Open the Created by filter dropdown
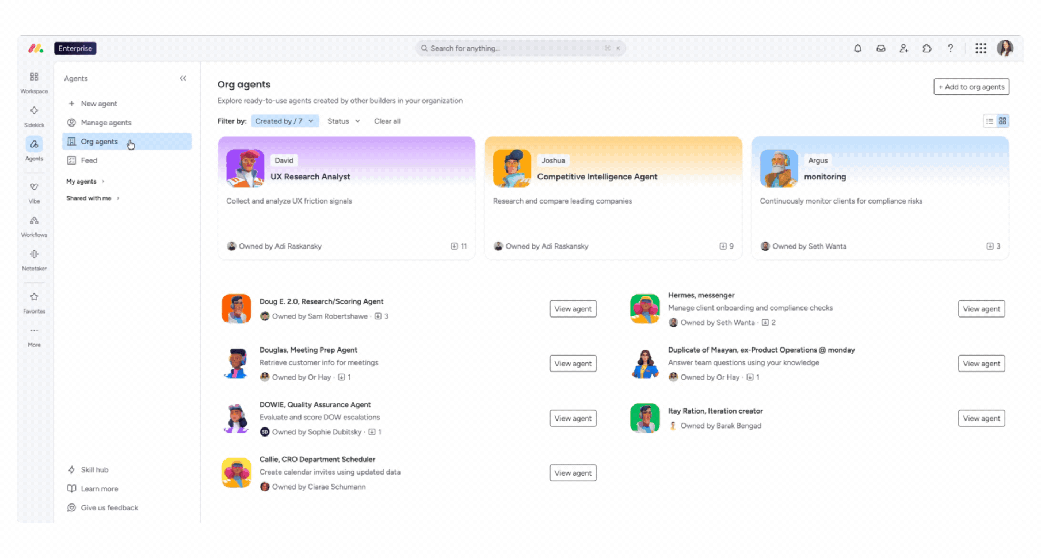The width and height of the screenshot is (1041, 558). [x=284, y=121]
